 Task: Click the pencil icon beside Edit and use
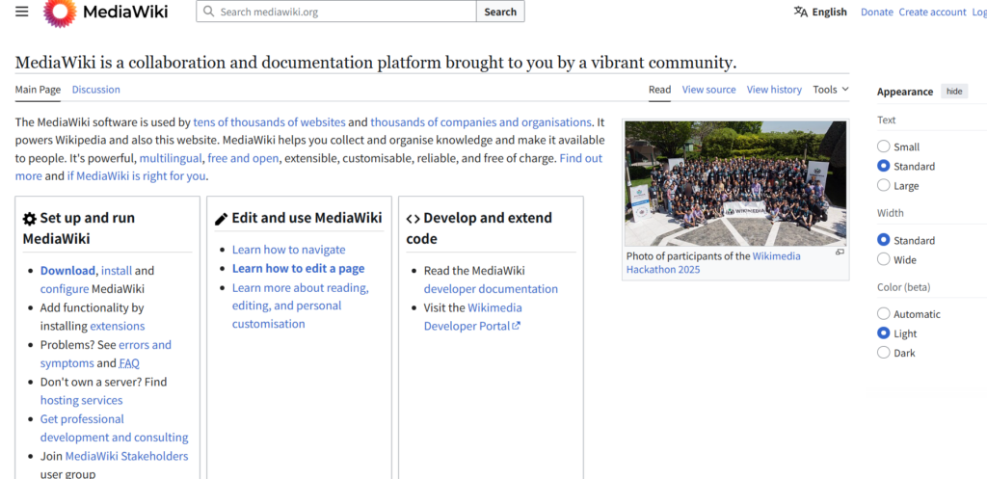pyautogui.click(x=221, y=219)
